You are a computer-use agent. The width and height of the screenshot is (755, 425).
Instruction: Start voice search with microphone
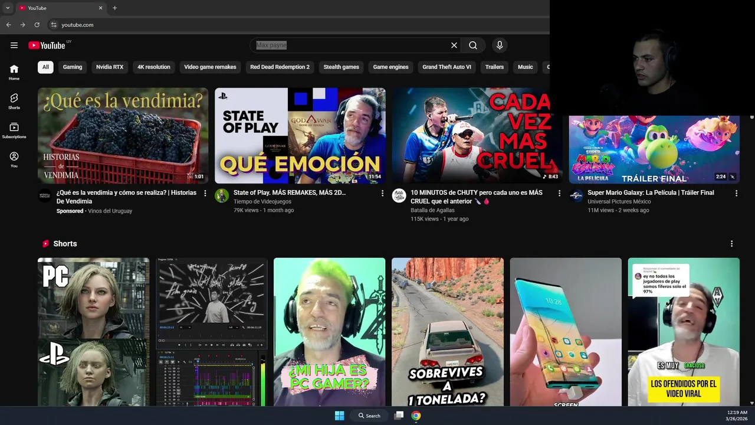pyautogui.click(x=500, y=45)
